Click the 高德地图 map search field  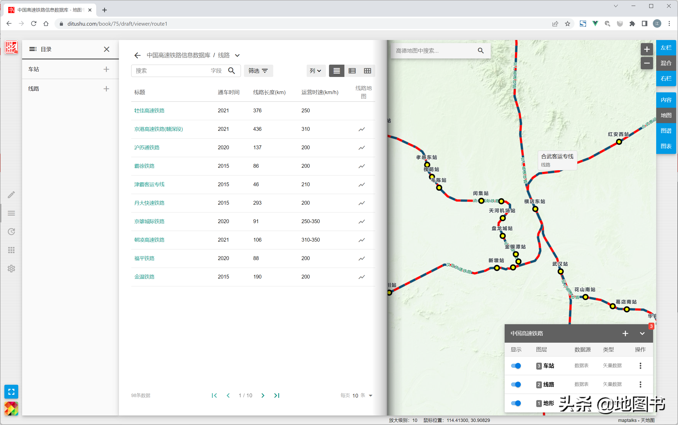pyautogui.click(x=434, y=51)
